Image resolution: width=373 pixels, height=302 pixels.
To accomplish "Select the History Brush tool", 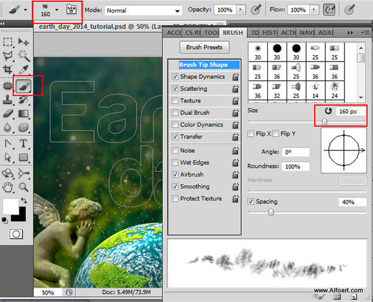I will coord(24,99).
